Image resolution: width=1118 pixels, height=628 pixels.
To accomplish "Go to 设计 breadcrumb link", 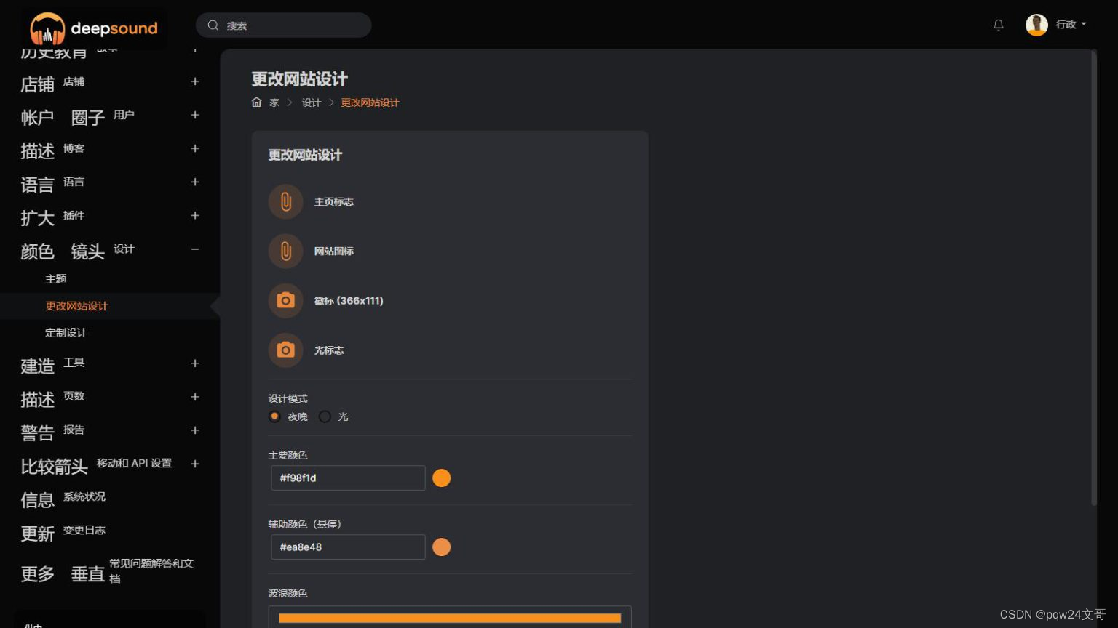I will pos(312,102).
